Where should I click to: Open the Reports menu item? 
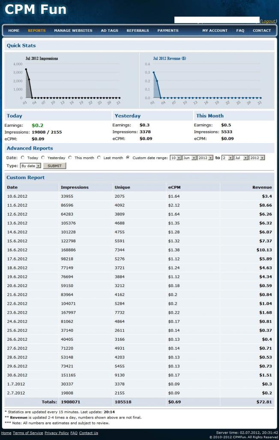(37, 31)
